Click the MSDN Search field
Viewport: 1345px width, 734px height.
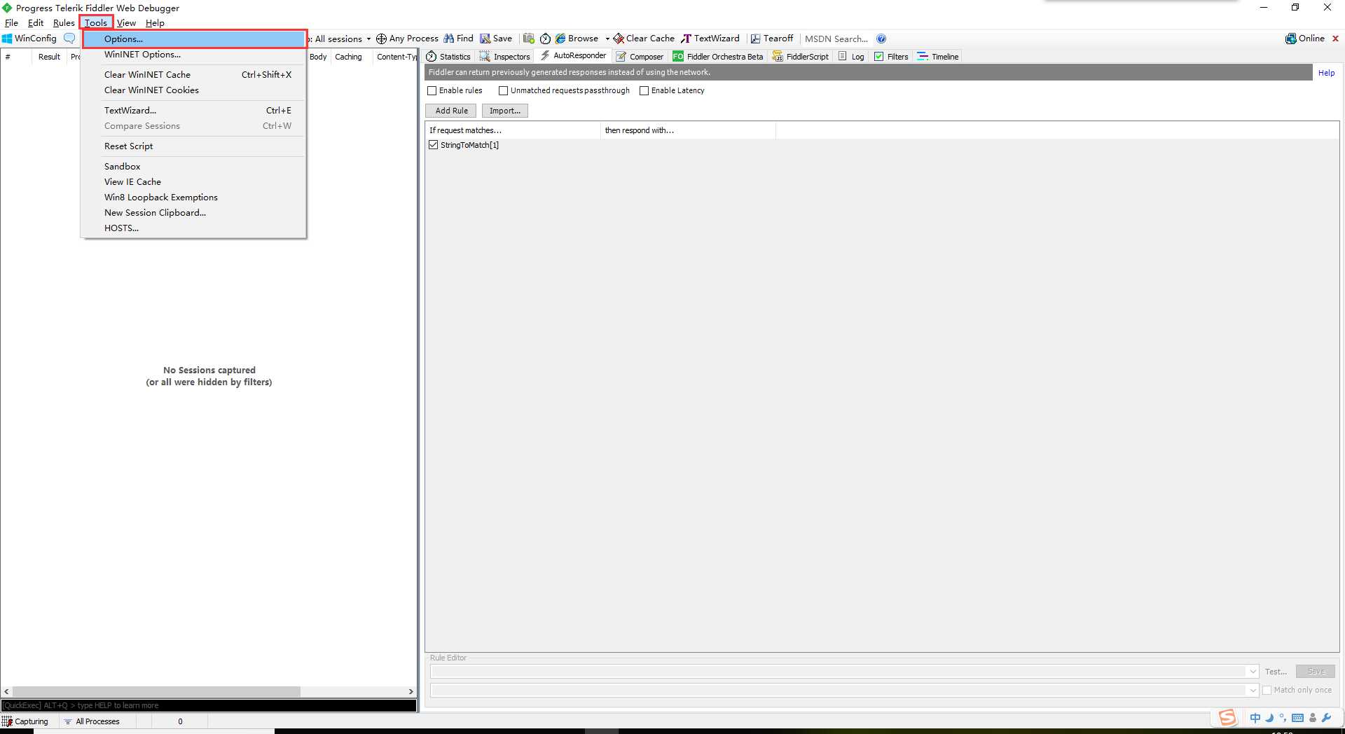coord(836,39)
